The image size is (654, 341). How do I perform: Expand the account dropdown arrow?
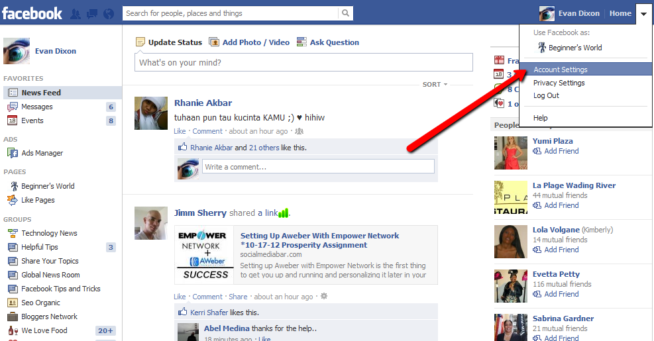(x=643, y=13)
